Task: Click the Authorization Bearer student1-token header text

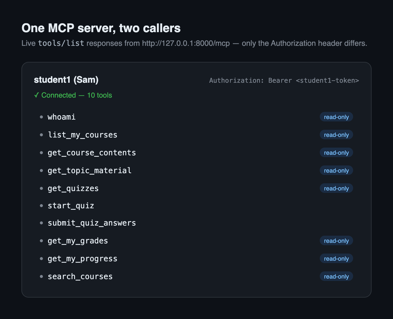Action: pos(284,80)
